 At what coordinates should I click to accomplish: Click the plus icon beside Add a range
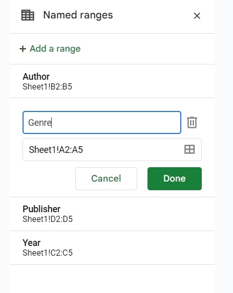23,49
